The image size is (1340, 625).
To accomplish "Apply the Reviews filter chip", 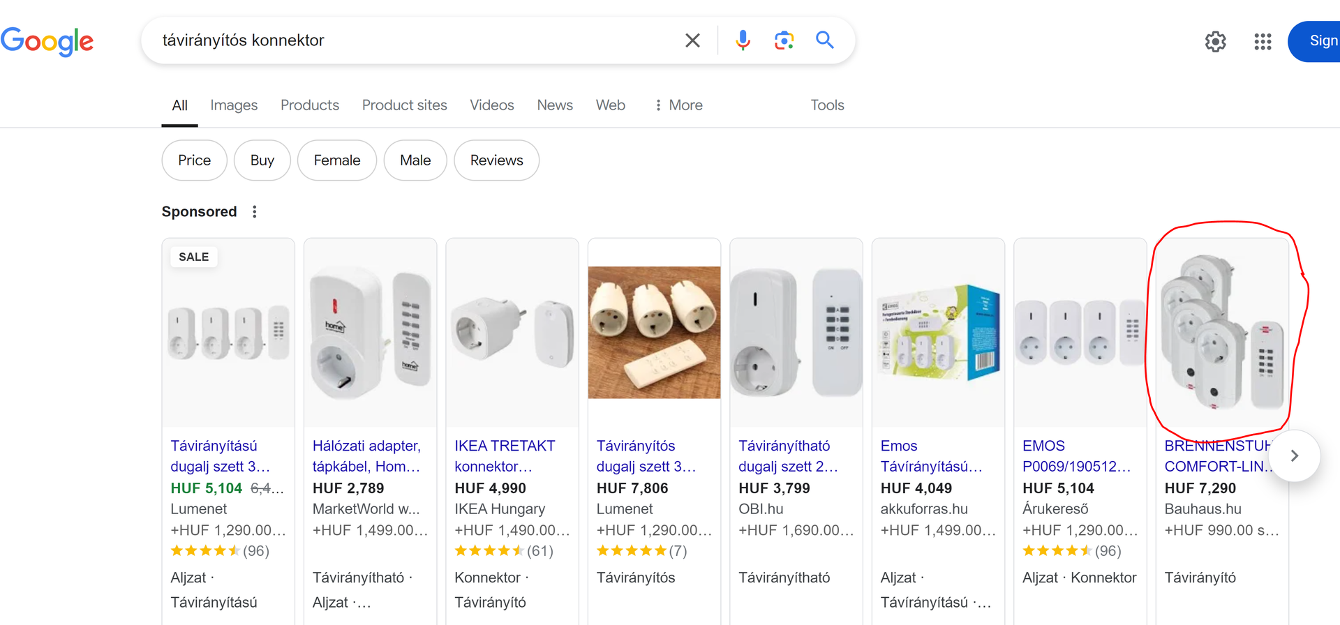I will (x=496, y=160).
